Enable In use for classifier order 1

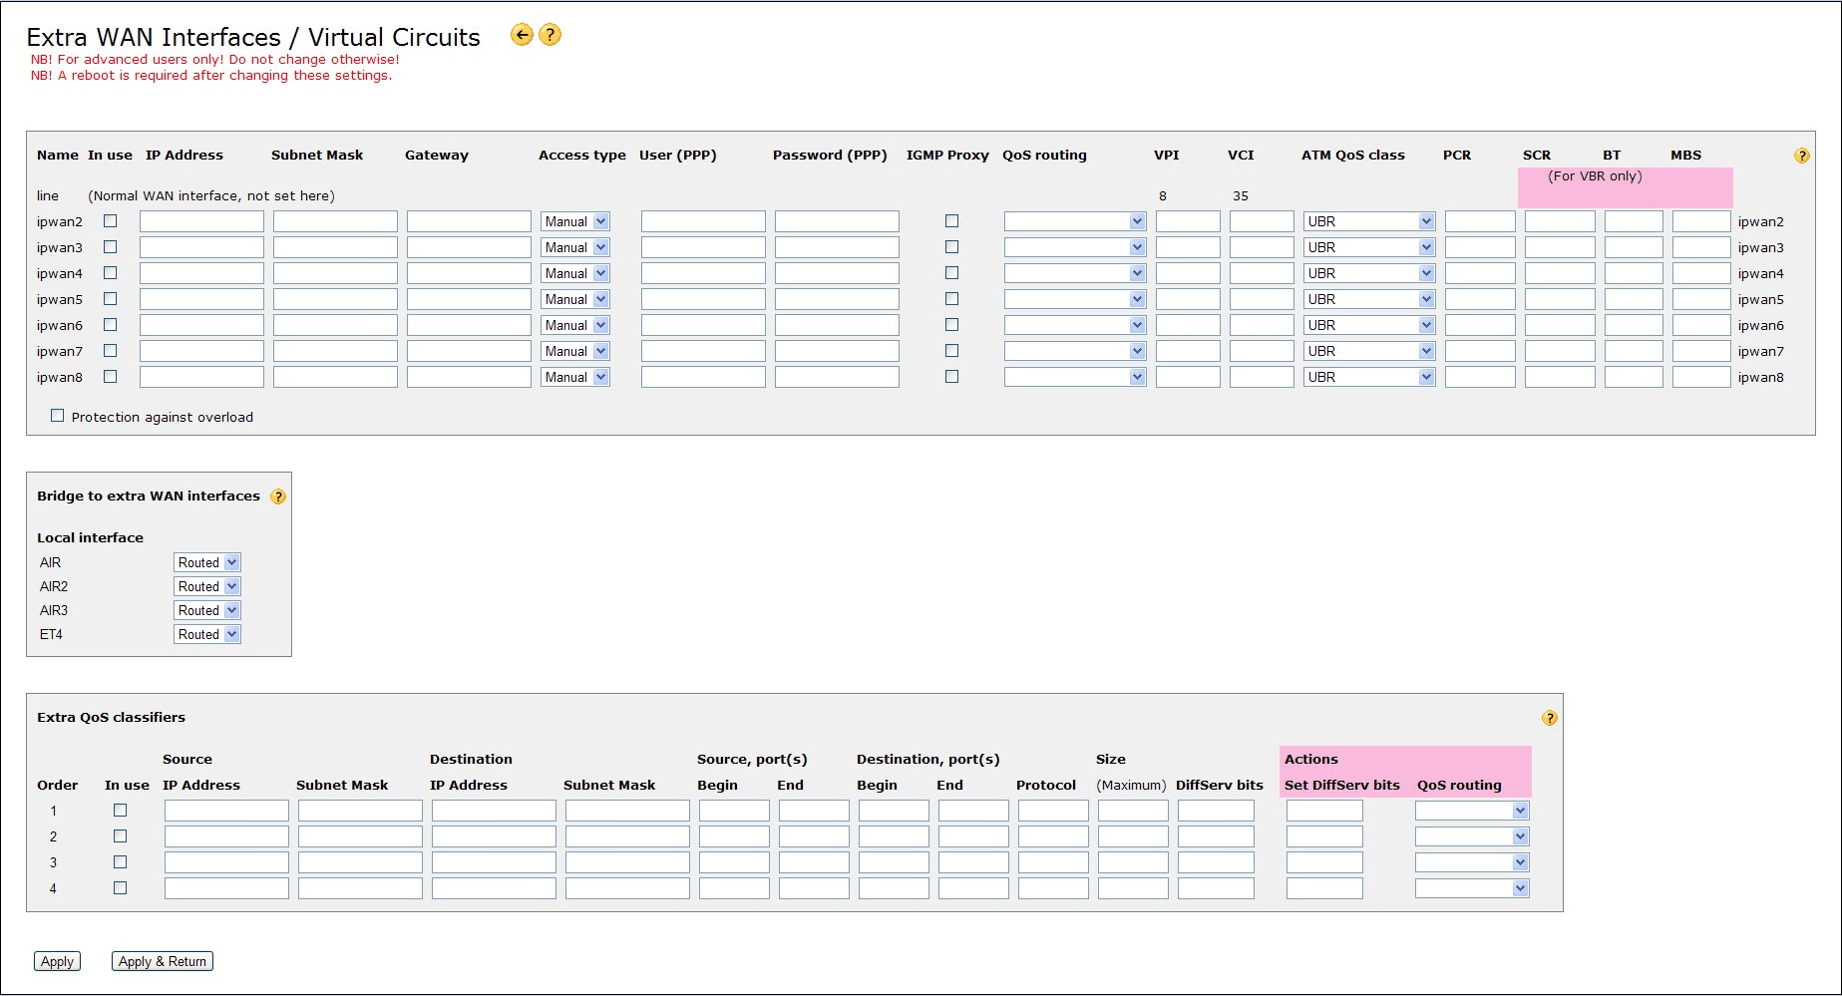point(121,811)
